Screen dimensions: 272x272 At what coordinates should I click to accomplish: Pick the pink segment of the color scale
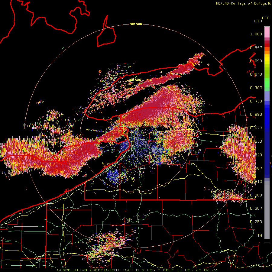(267, 32)
